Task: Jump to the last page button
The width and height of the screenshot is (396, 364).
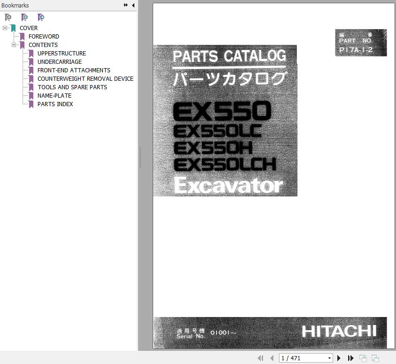Action: click(x=350, y=358)
